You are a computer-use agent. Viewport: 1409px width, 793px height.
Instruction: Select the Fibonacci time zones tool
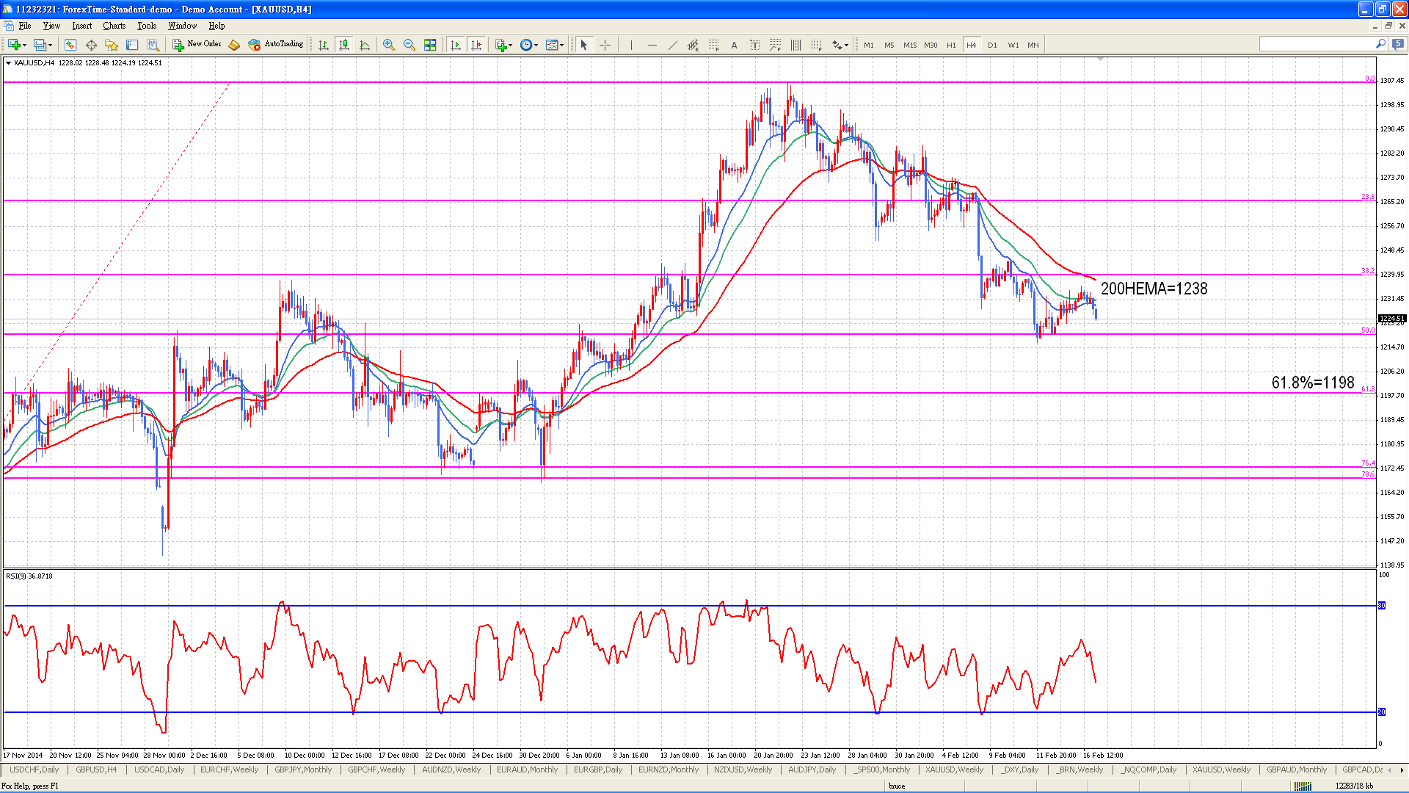[x=816, y=45]
